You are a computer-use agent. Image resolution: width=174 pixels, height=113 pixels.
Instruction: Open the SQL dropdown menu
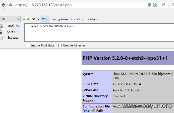(x=36, y=19)
